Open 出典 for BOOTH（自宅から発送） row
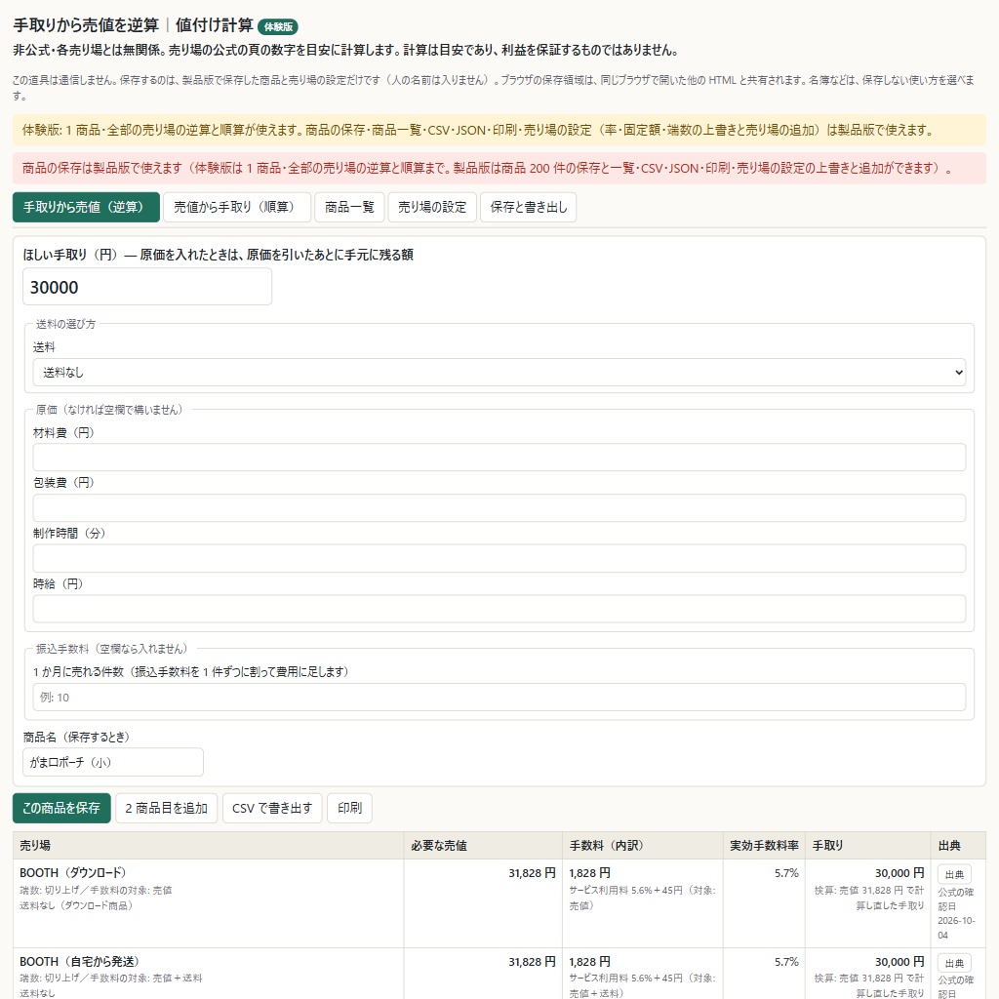The height and width of the screenshot is (999, 999). tap(954, 963)
